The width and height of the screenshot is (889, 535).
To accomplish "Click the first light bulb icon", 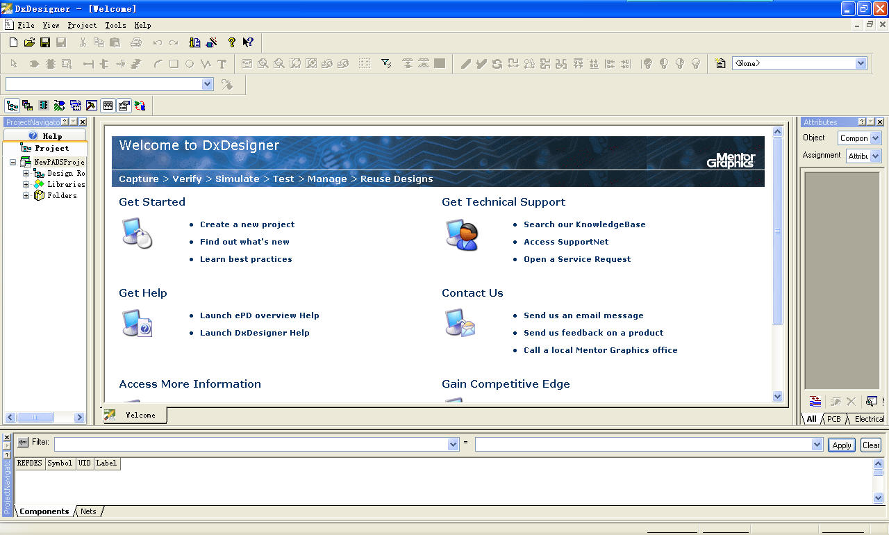I will [x=647, y=63].
